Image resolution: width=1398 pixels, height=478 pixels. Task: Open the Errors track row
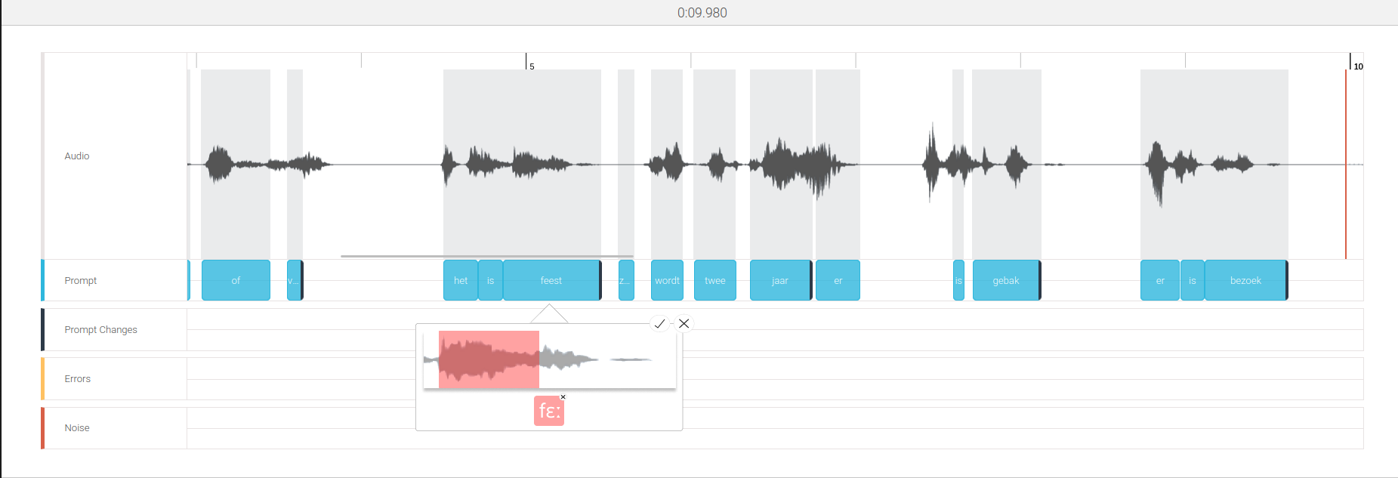[702, 379]
